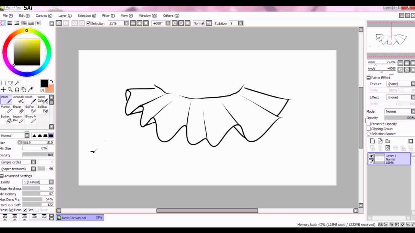Select the Pencil tool

click(6, 100)
